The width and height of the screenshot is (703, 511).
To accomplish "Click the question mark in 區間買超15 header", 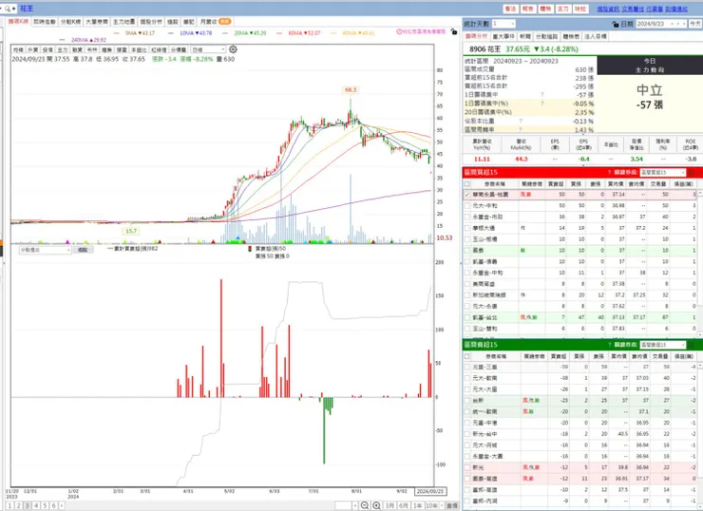I will click(609, 172).
